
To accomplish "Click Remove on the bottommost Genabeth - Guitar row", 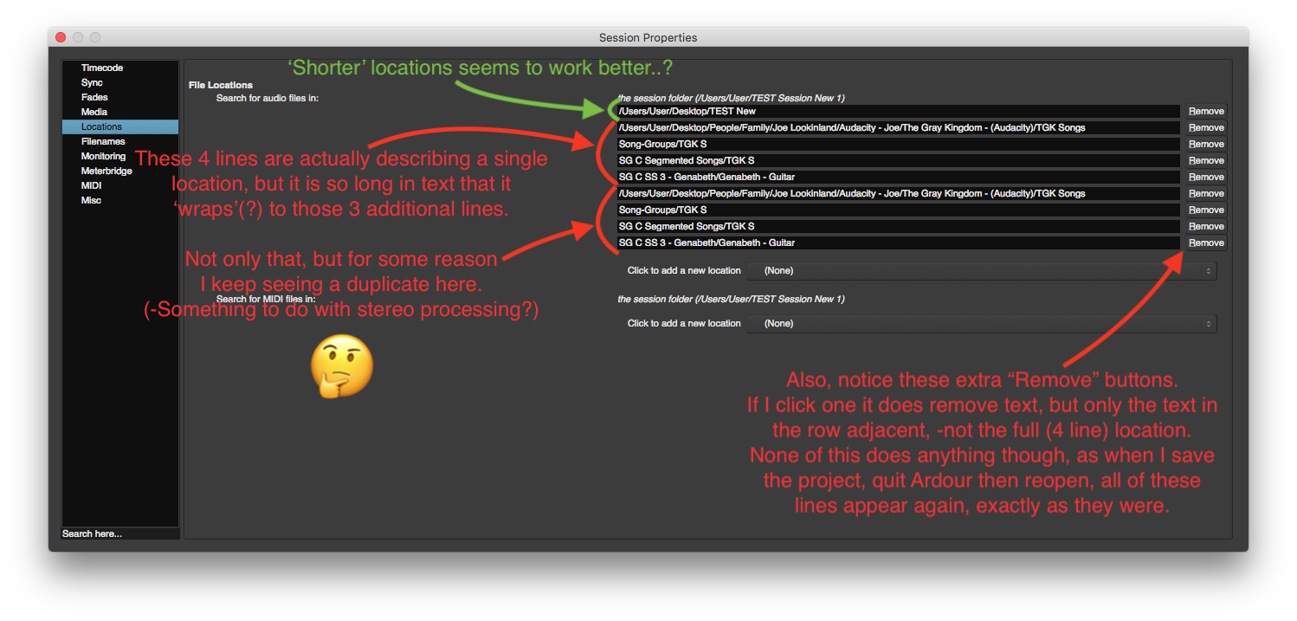I will 1206,243.
